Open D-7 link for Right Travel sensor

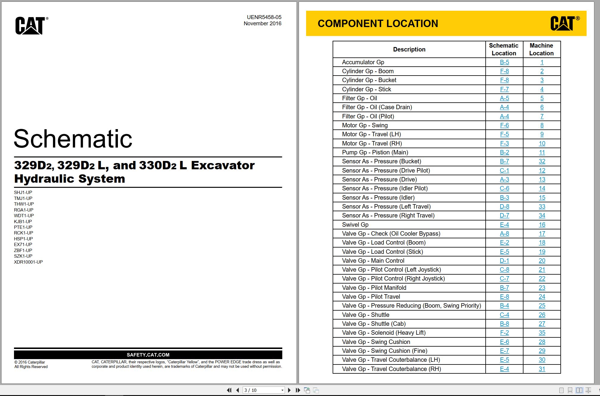click(x=504, y=215)
